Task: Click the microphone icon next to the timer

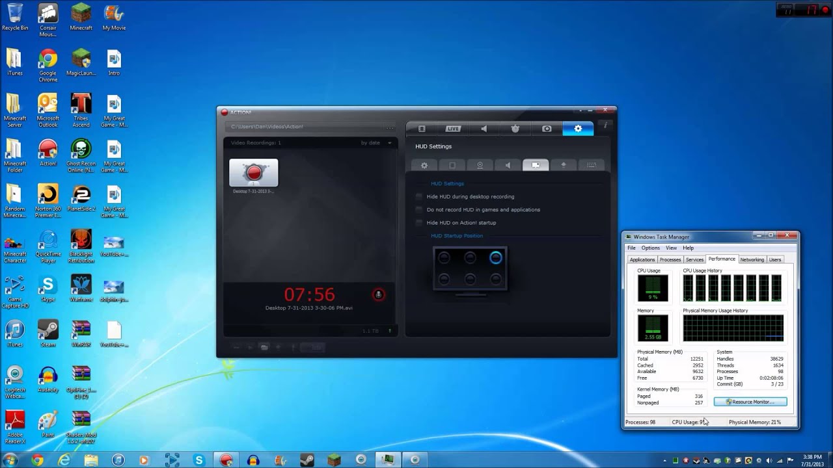Action: [x=378, y=294]
